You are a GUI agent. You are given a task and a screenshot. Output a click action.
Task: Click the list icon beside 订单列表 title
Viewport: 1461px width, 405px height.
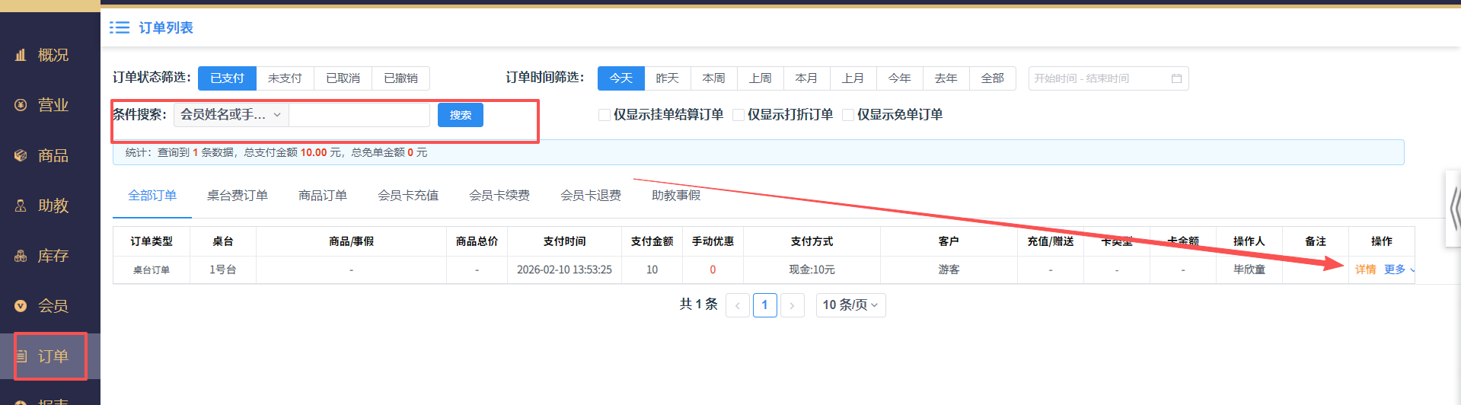(x=120, y=27)
